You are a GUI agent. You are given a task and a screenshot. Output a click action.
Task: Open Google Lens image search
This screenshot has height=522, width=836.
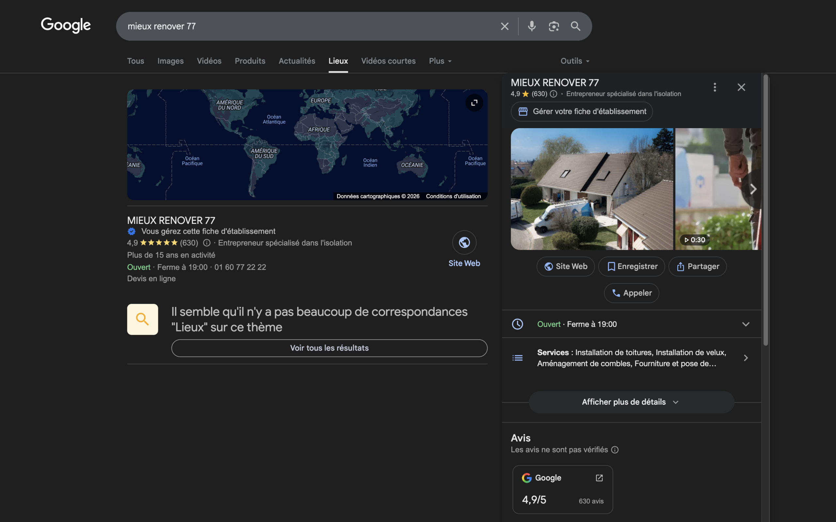[554, 26]
